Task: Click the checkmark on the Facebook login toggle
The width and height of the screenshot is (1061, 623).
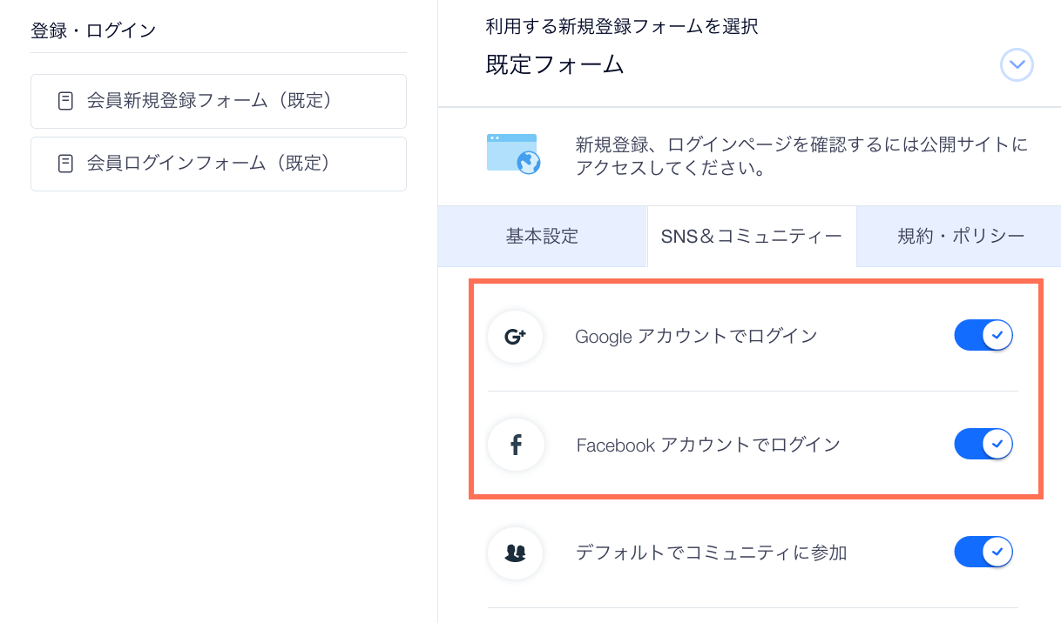Action: pyautogui.click(x=998, y=444)
